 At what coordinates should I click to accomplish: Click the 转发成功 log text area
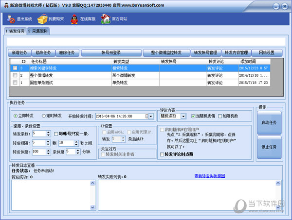(51, 195)
